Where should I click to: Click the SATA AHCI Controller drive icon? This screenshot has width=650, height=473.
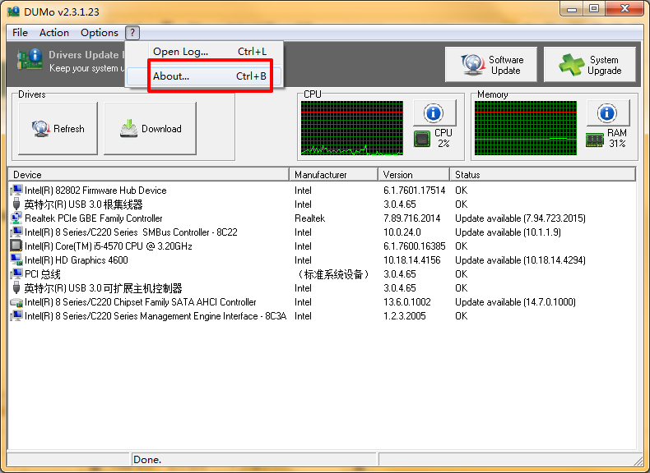16,302
